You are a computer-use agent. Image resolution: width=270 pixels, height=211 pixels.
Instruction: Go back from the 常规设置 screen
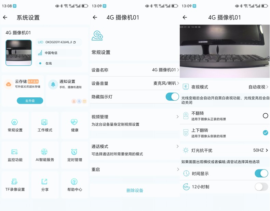click(x=95, y=17)
